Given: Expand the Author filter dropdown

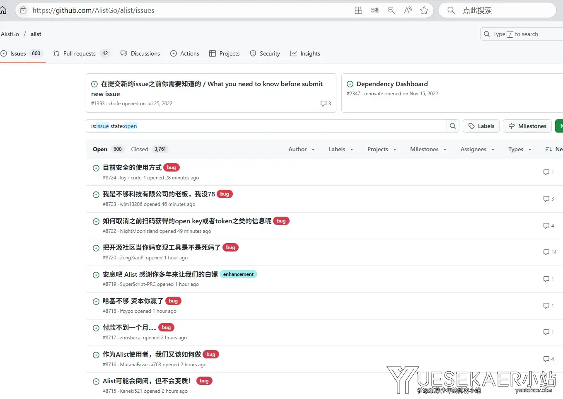Looking at the screenshot, I should coord(302,149).
